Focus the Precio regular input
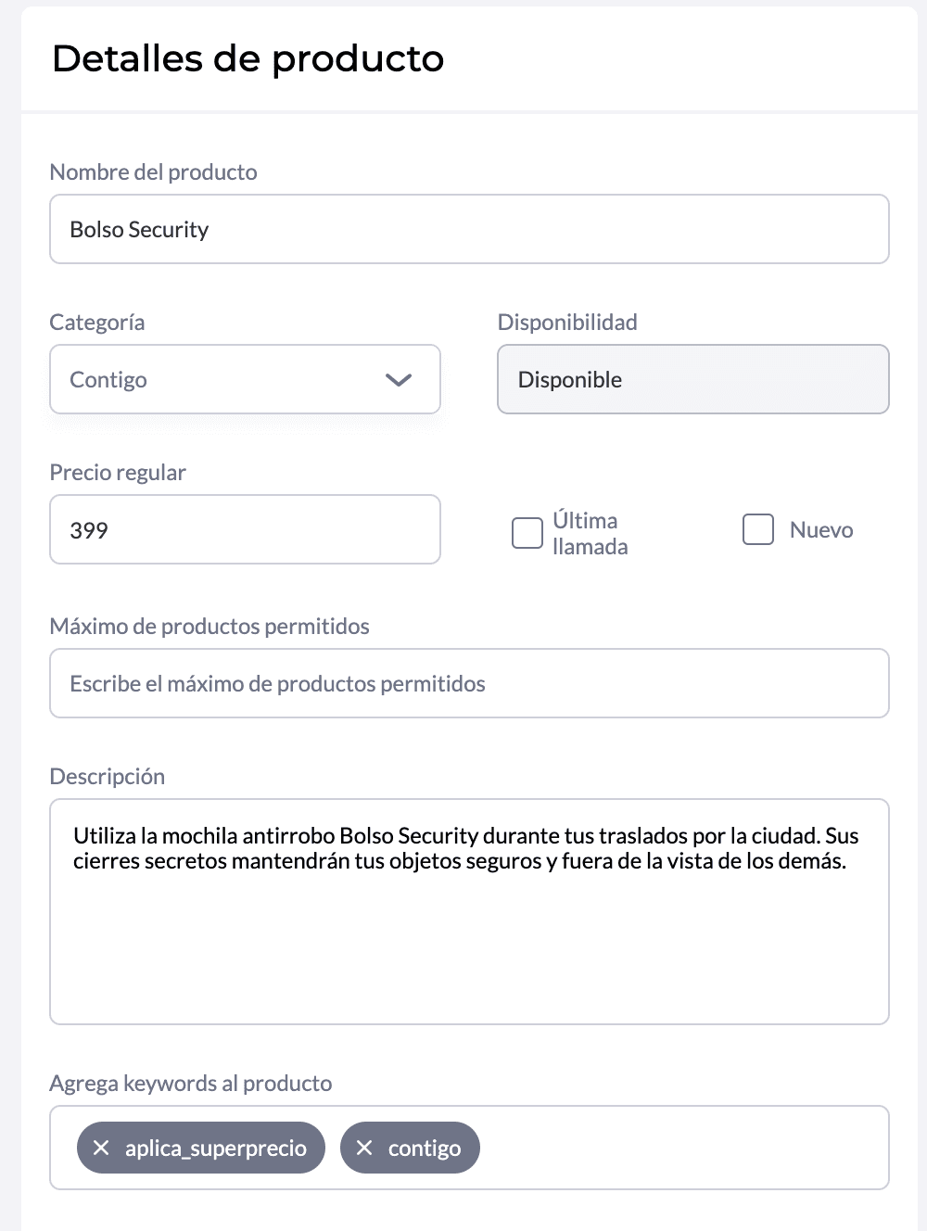The height and width of the screenshot is (1231, 927). 245,529
